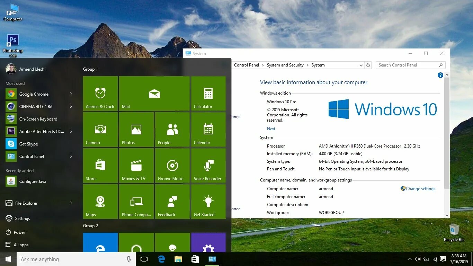The height and width of the screenshot is (266, 473).
Task: Open the Feedback tile
Action: 172,202
